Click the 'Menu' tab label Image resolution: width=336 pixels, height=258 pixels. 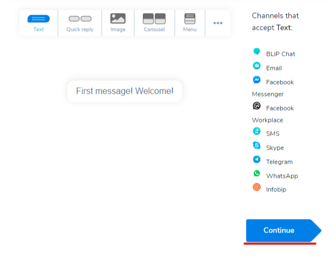[190, 29]
